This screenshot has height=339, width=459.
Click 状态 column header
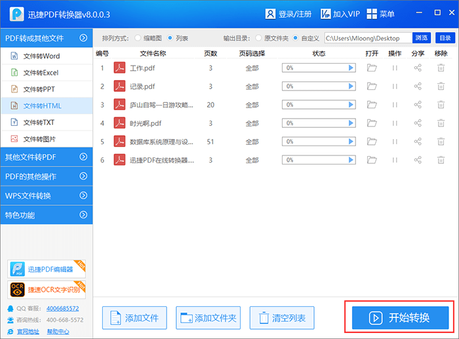click(x=319, y=53)
